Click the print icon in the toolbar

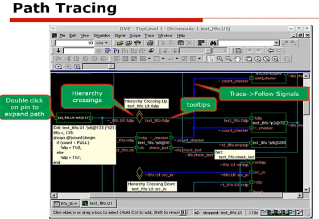point(150,43)
